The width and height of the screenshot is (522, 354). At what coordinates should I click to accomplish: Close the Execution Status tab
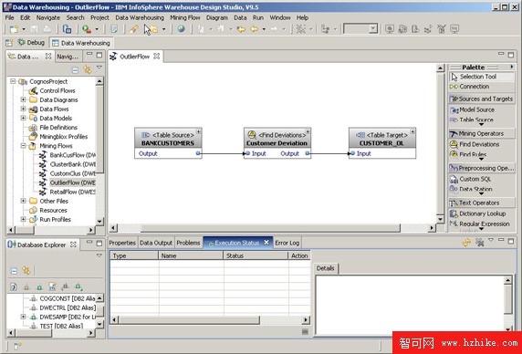(x=266, y=243)
